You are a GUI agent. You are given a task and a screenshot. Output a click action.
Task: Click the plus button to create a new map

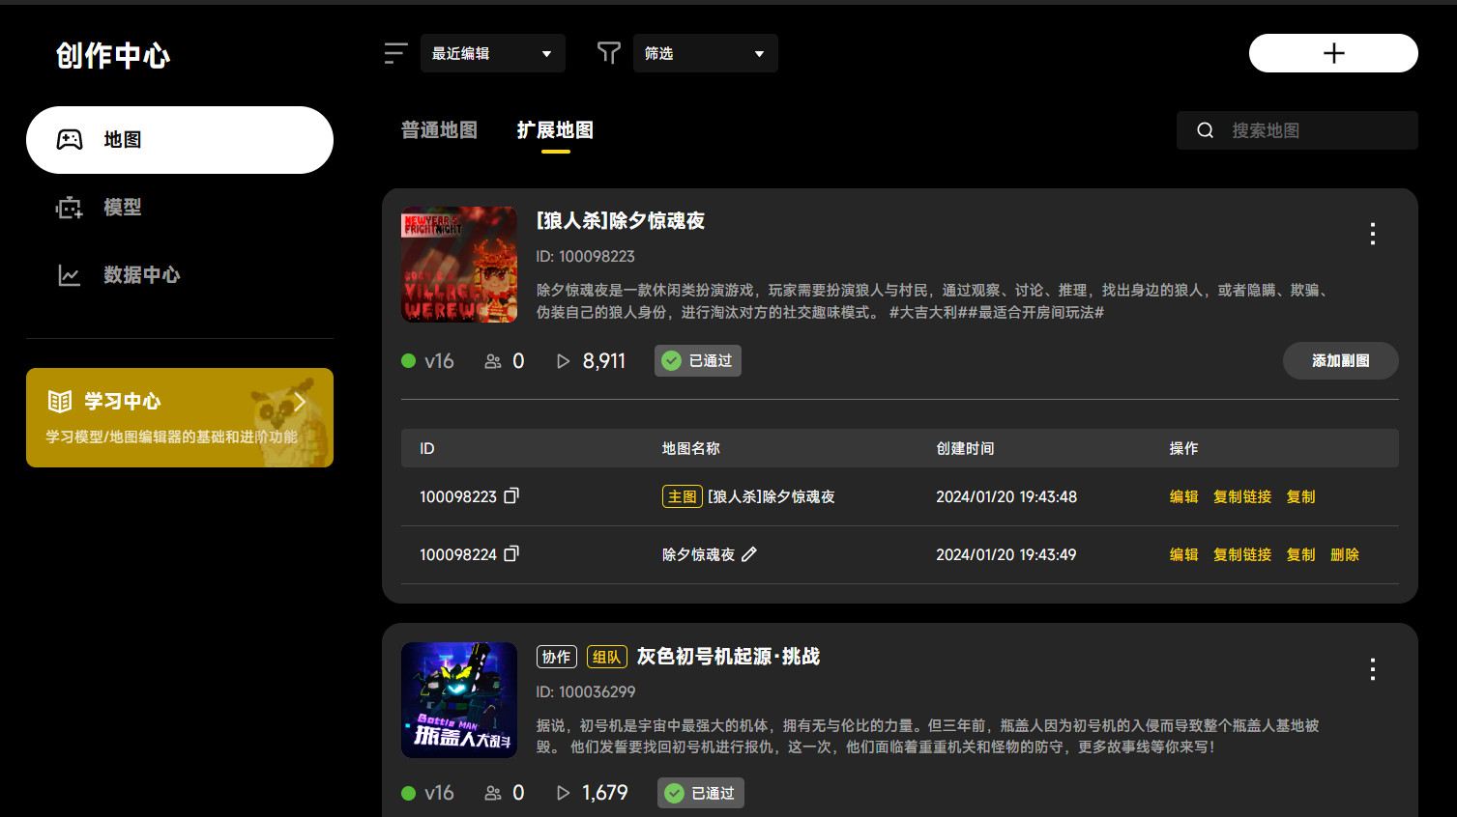click(1333, 53)
